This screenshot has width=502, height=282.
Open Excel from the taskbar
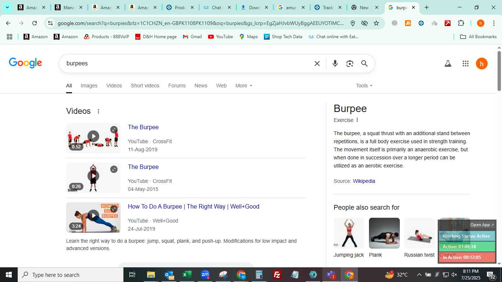187,275
